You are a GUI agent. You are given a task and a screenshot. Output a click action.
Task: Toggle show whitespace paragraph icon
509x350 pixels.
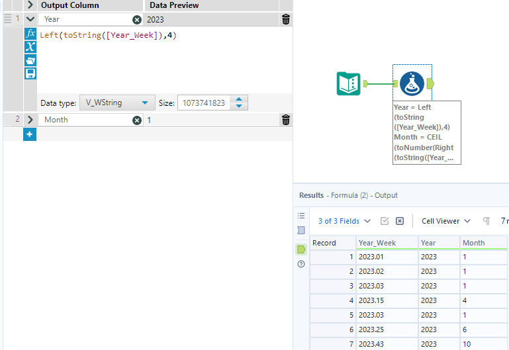click(x=486, y=221)
